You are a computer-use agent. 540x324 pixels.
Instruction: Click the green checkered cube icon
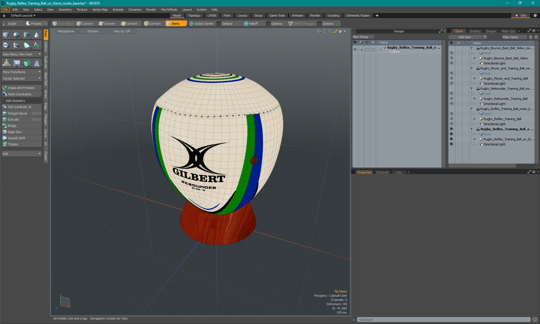(x=27, y=63)
